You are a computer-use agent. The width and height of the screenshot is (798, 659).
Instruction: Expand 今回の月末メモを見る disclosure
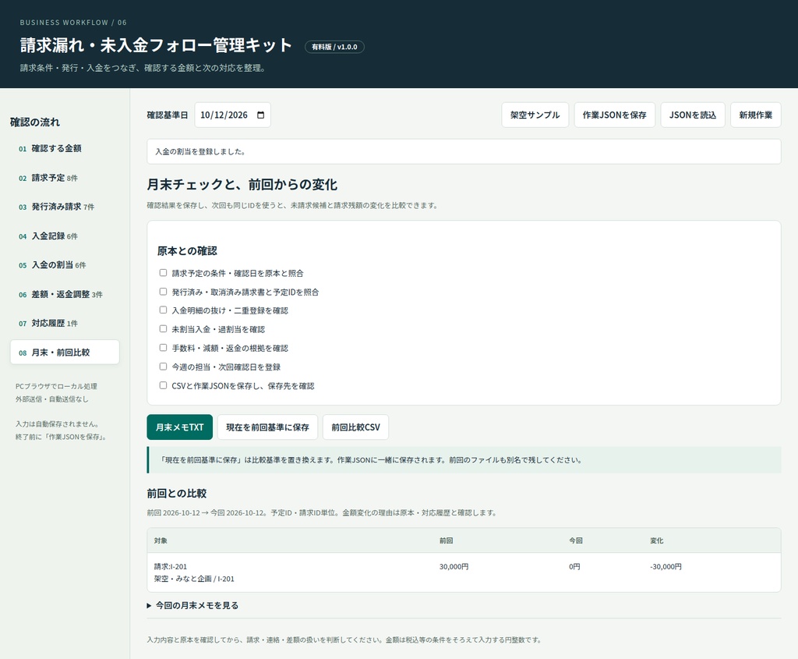pyautogui.click(x=193, y=605)
